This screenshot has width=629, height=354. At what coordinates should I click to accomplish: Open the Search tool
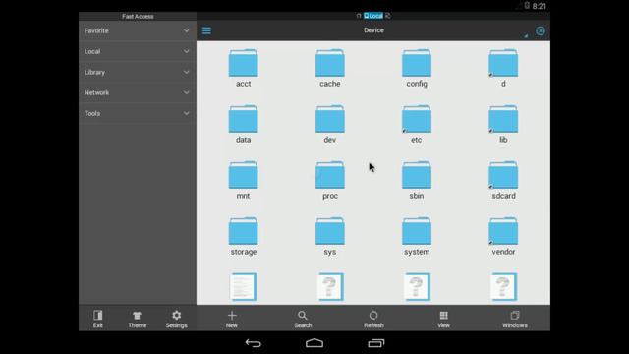click(x=303, y=319)
